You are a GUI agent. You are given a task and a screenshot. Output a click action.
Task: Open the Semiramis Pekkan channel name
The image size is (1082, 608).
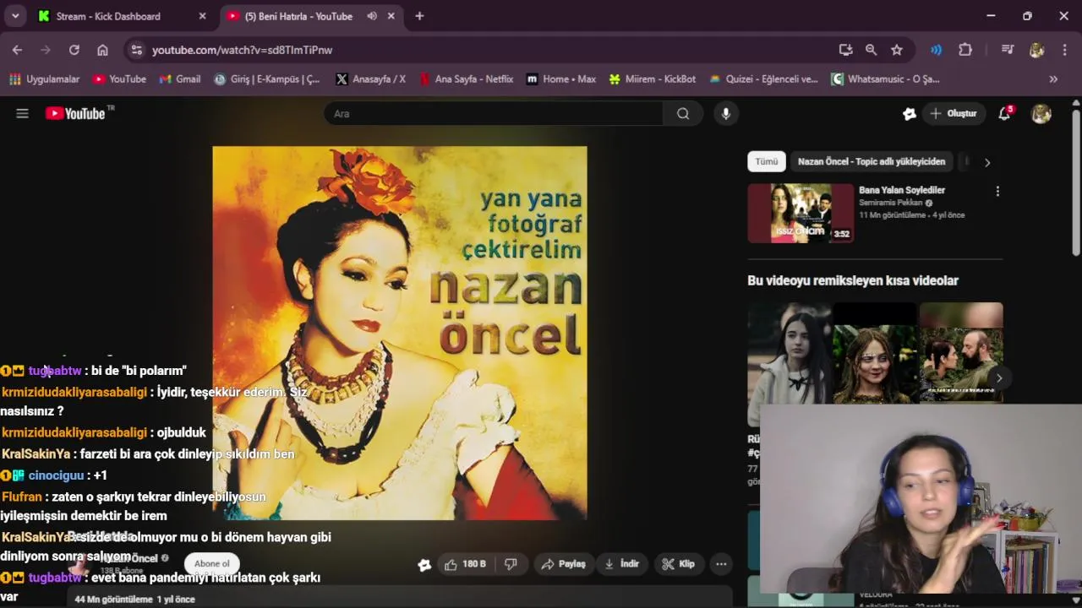pos(891,203)
